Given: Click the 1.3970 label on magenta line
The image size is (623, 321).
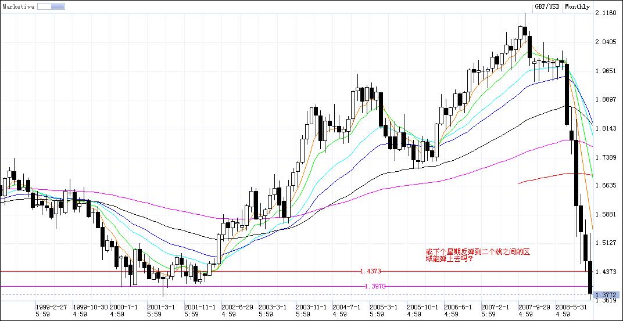Looking at the screenshot, I should 375,286.
